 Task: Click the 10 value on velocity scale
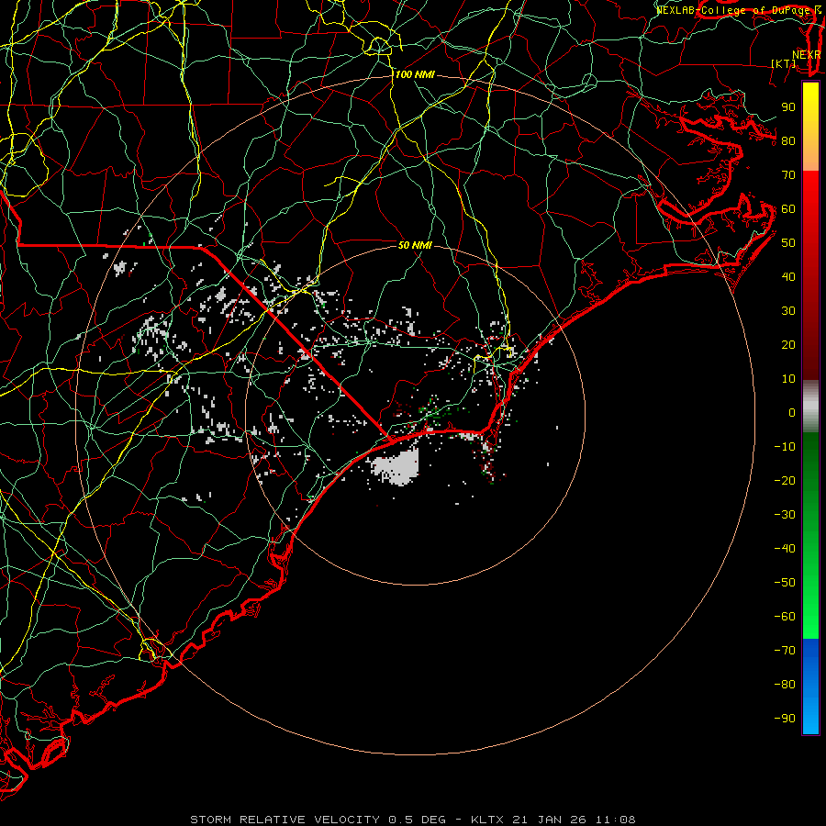coord(788,379)
